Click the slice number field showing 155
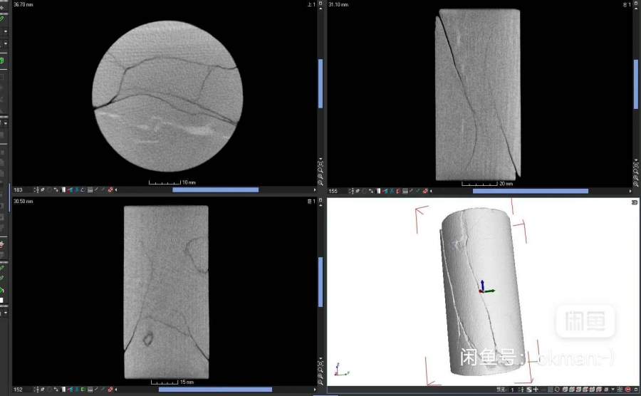The image size is (641, 396). 333,191
